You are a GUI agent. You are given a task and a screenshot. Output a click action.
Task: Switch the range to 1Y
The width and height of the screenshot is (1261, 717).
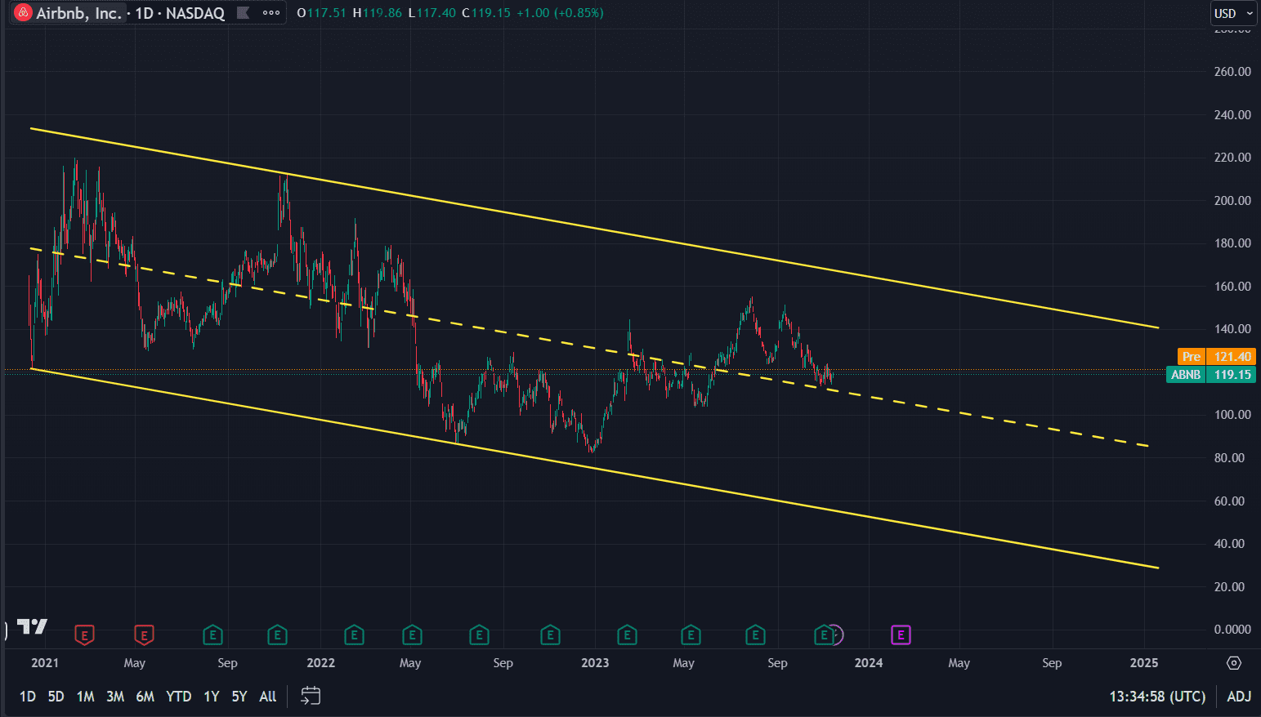[212, 697]
